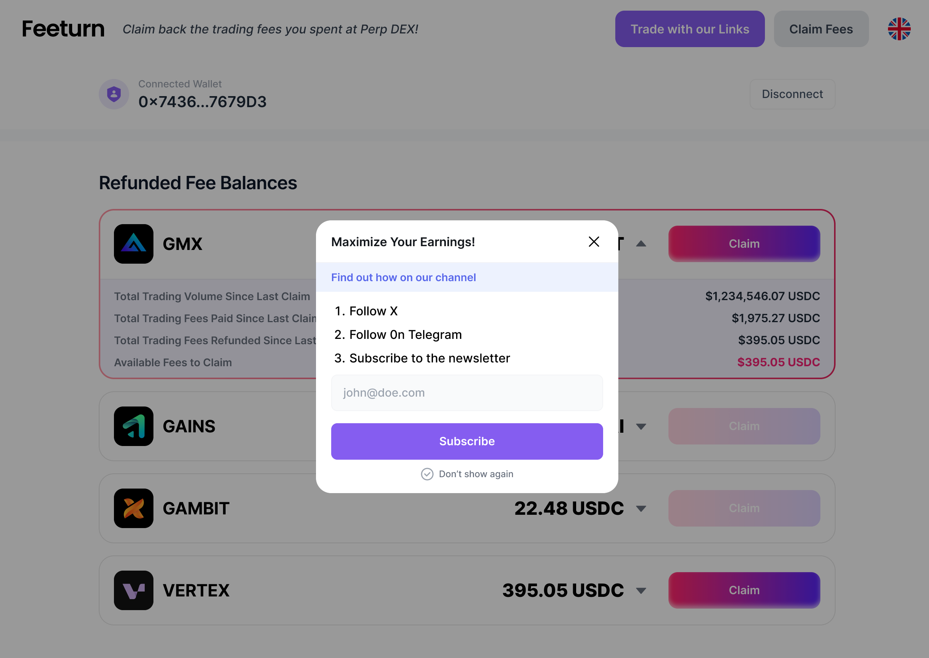Close the Maximize Your Earnings popup
Image resolution: width=929 pixels, height=658 pixels.
tap(594, 242)
